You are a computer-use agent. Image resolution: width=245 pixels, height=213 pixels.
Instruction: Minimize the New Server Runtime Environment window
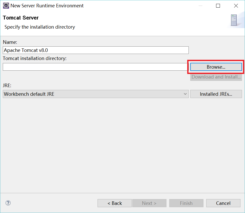[x=200, y=6]
